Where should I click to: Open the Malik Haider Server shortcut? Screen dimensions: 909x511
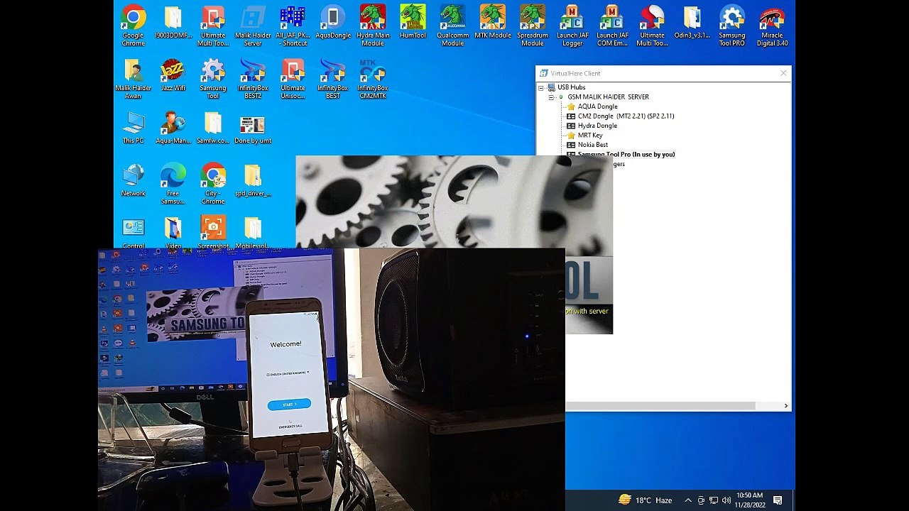pyautogui.click(x=253, y=26)
